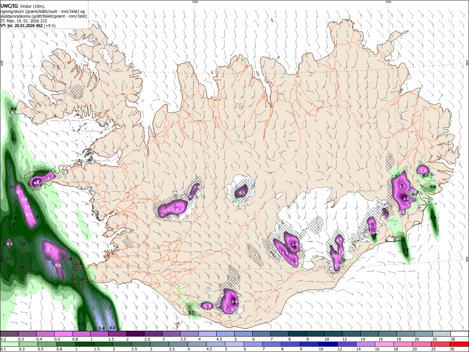
Task: Click the '20W' longitude label
Action: [195, 2]
